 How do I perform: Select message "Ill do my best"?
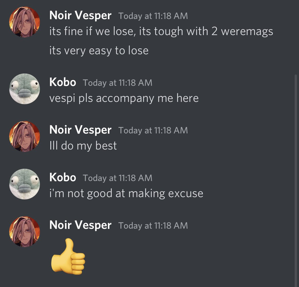tap(83, 146)
